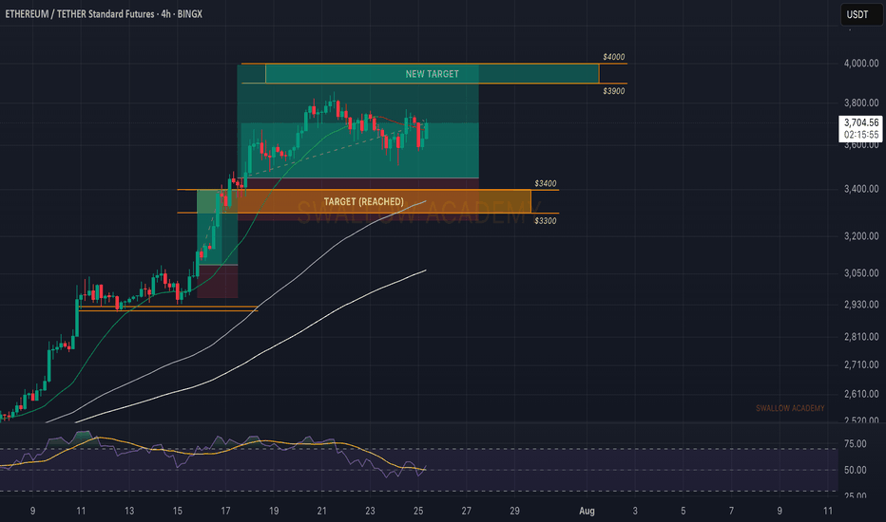Open the USDT currency selector
This screenshot has height=522, width=886.
coord(860,14)
